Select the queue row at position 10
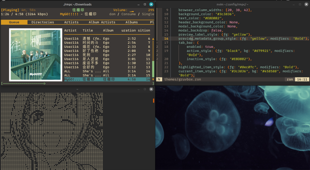Screen dimensions: 310x170 107,55
